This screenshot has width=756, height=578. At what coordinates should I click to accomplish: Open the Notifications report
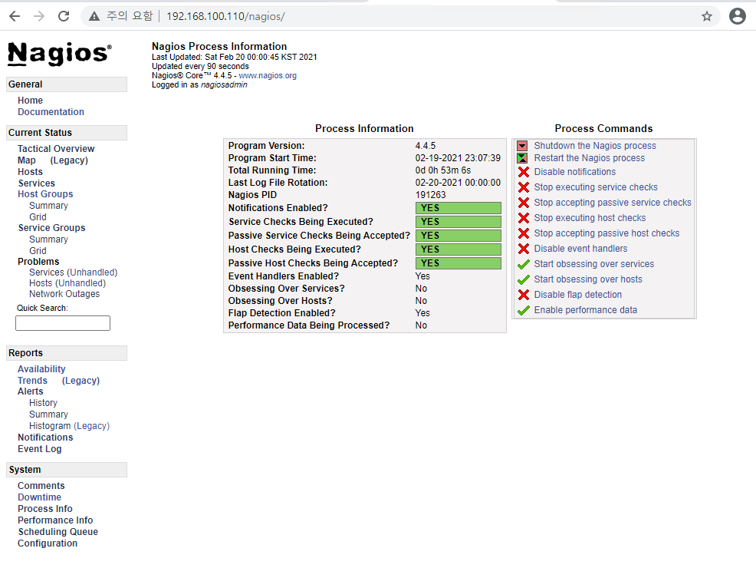[45, 438]
